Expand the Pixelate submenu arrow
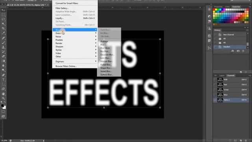The height and width of the screenshot is (142, 252). click(96, 39)
